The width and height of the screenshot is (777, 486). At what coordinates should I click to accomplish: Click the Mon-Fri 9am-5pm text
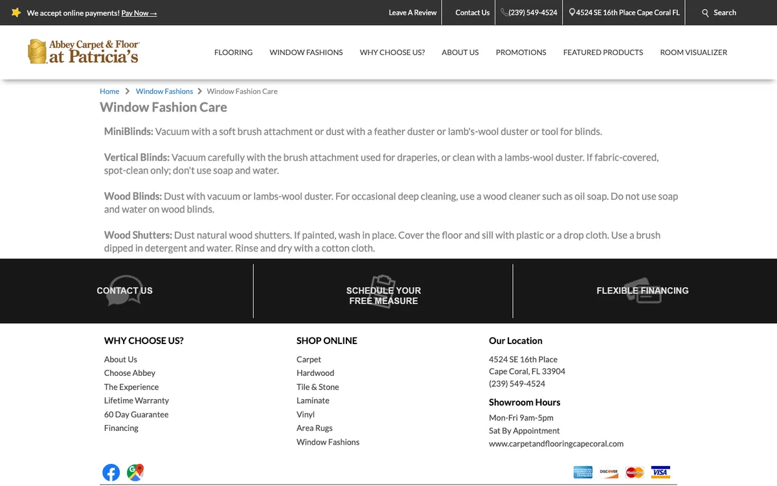pyautogui.click(x=521, y=418)
